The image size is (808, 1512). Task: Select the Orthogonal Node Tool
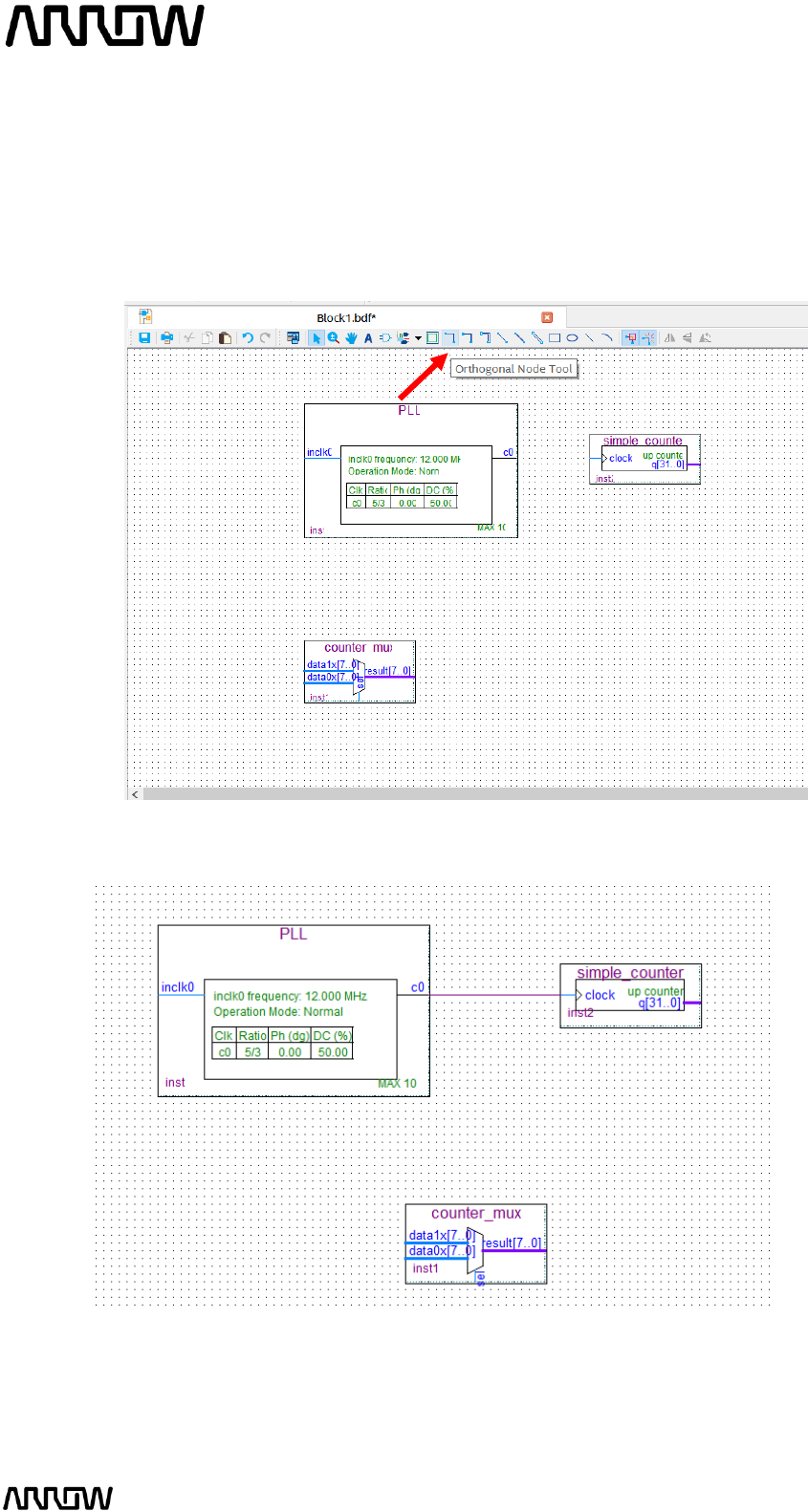tap(449, 337)
